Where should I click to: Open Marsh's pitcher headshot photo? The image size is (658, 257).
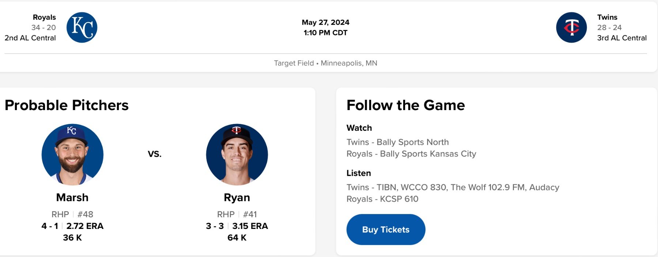coord(72,155)
